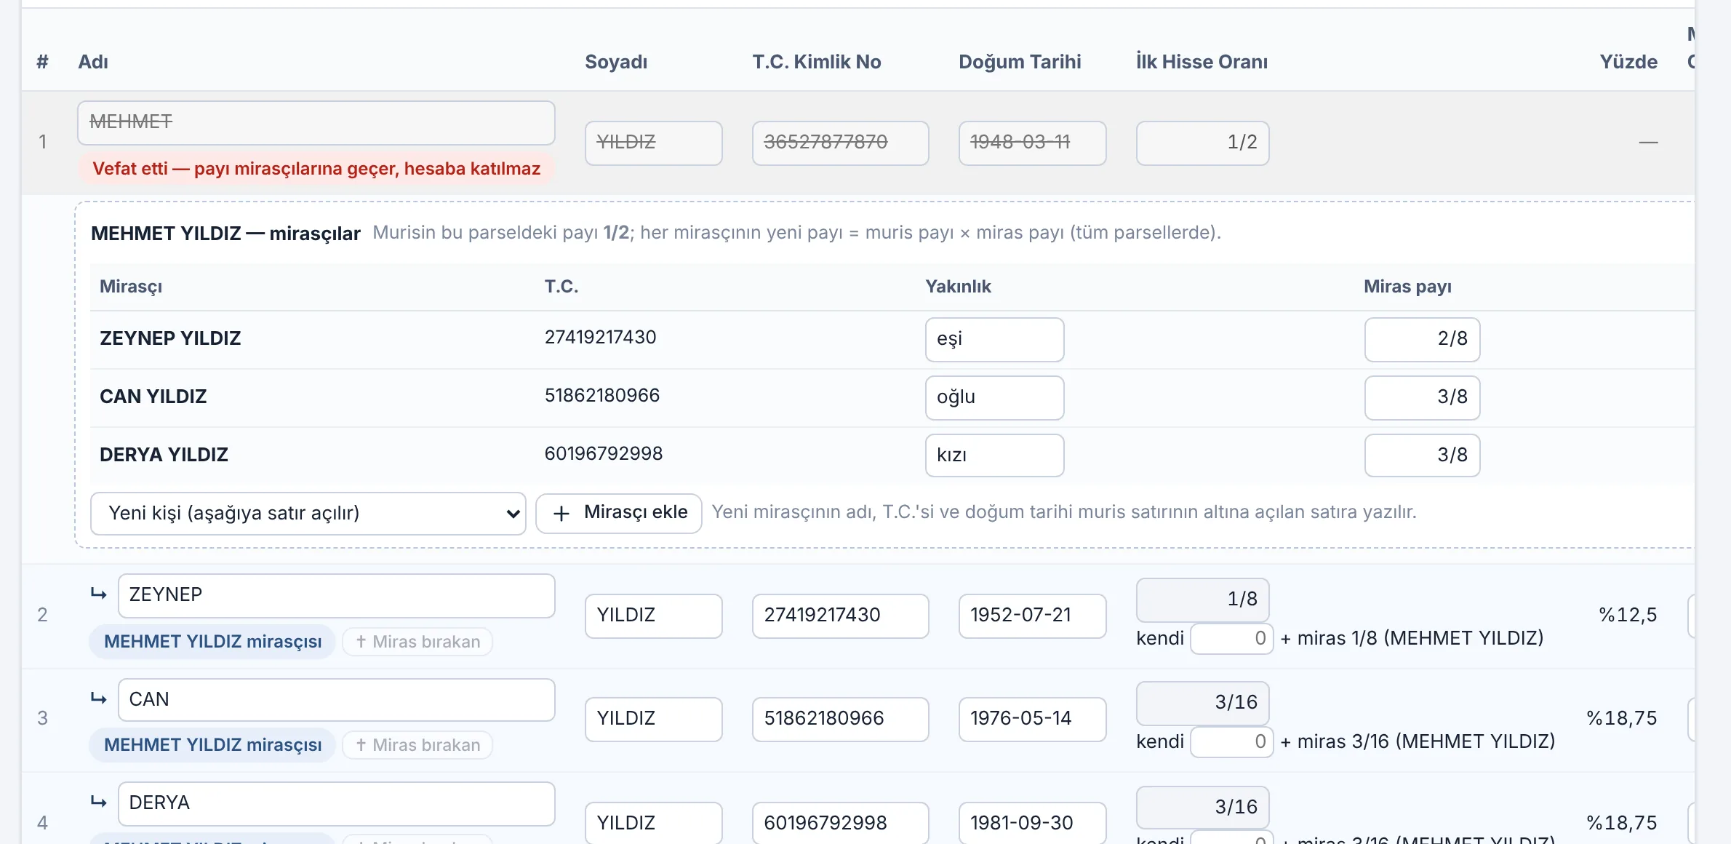1731x844 pixels.
Task: Click the MEHMET YILDIZ mirasçısı tag under CAN
Action: coord(212,745)
